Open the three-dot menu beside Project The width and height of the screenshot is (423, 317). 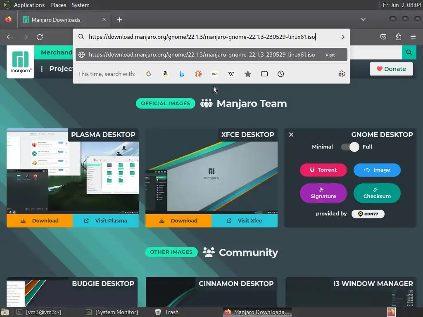pos(42,69)
